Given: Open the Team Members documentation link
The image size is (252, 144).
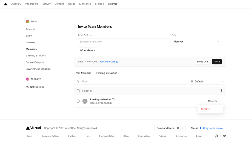Looking at the screenshot, I should coord(108,61).
